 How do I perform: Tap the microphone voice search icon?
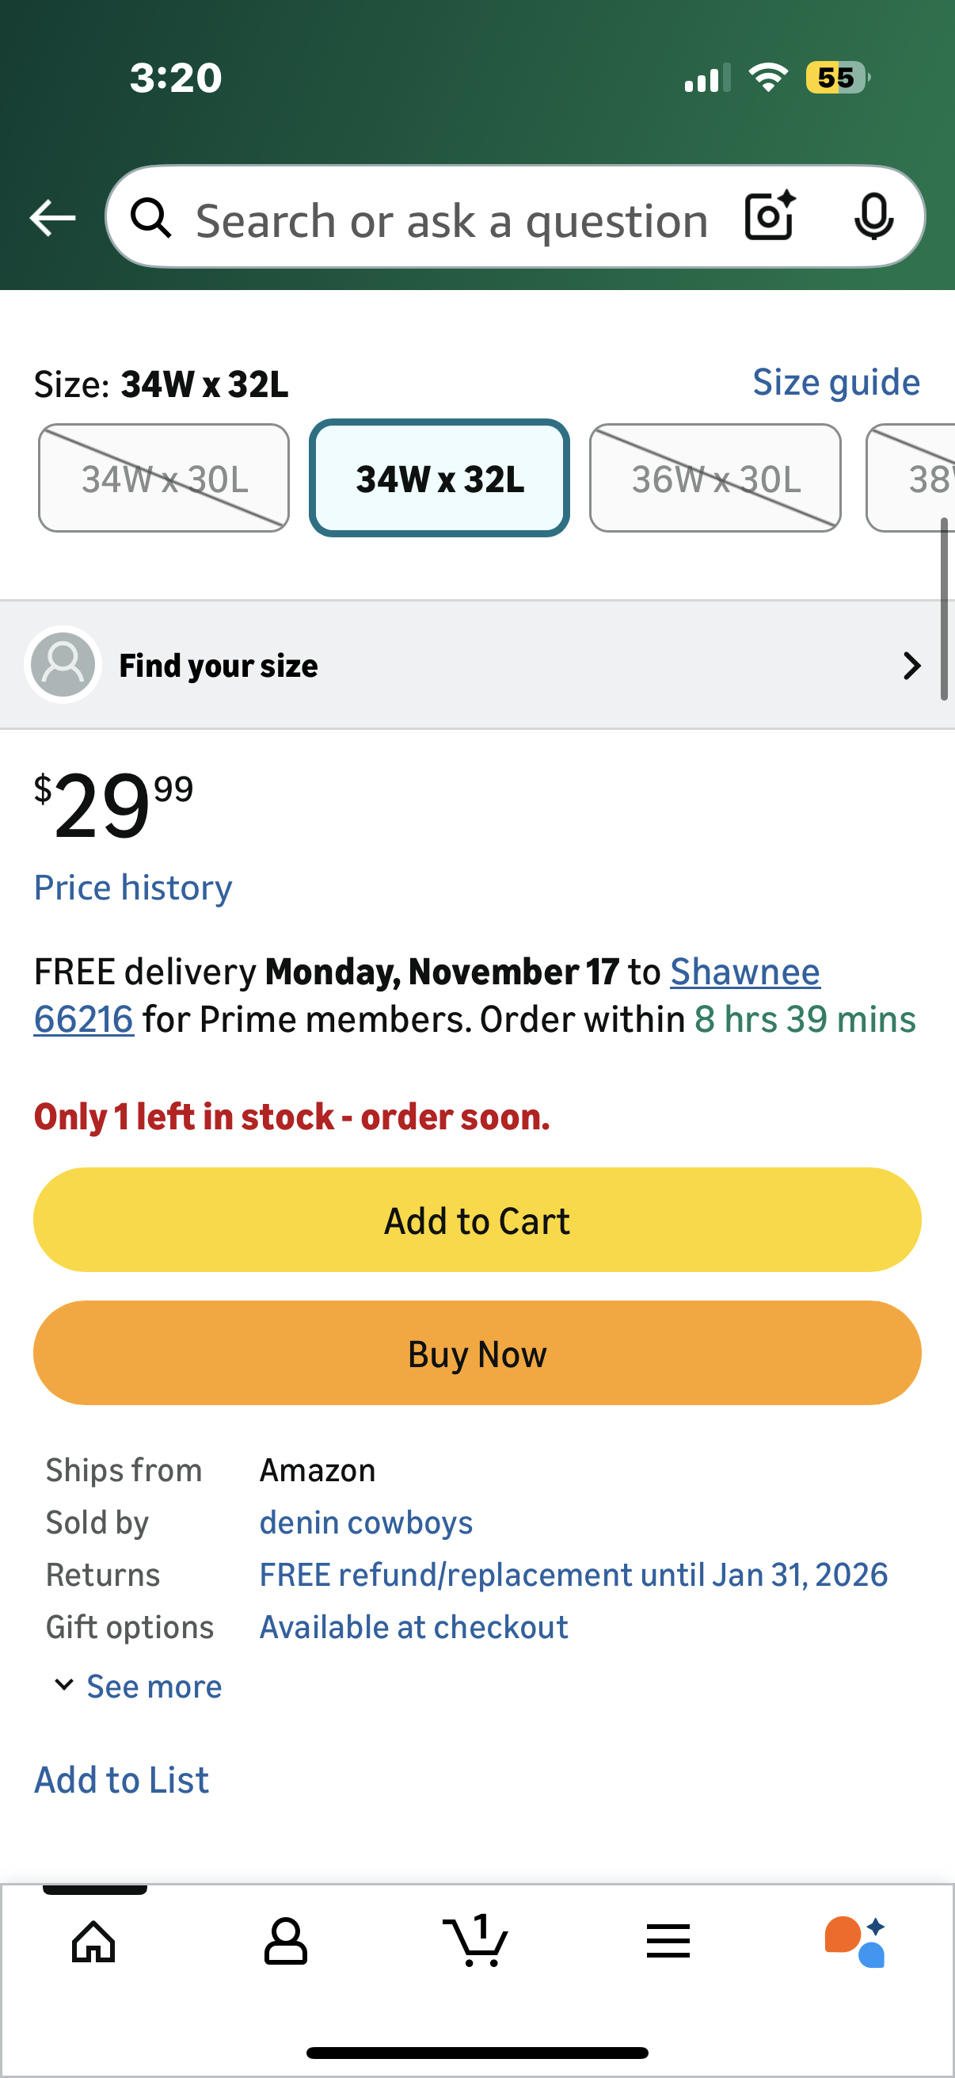(x=873, y=217)
